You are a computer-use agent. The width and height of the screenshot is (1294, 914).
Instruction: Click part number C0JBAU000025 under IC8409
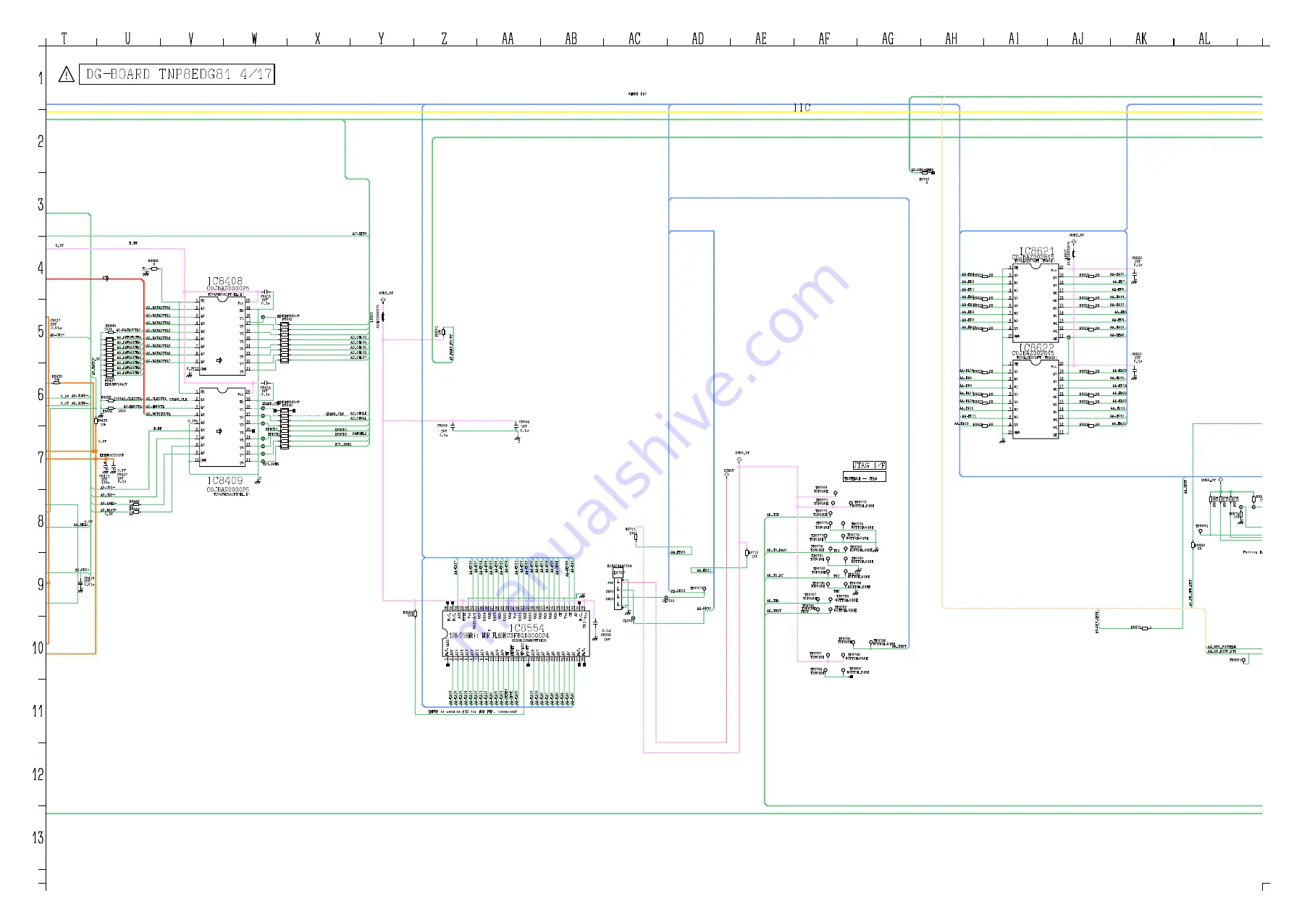[x=228, y=489]
